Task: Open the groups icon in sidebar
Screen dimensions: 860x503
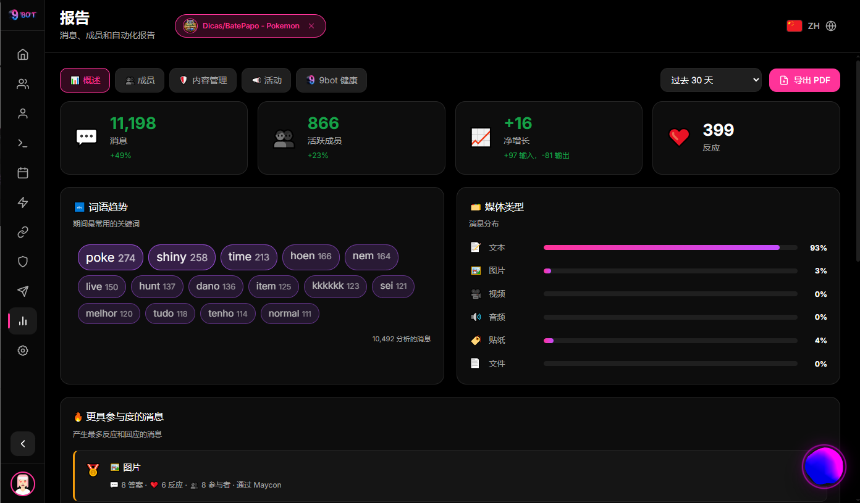Action: [23, 84]
